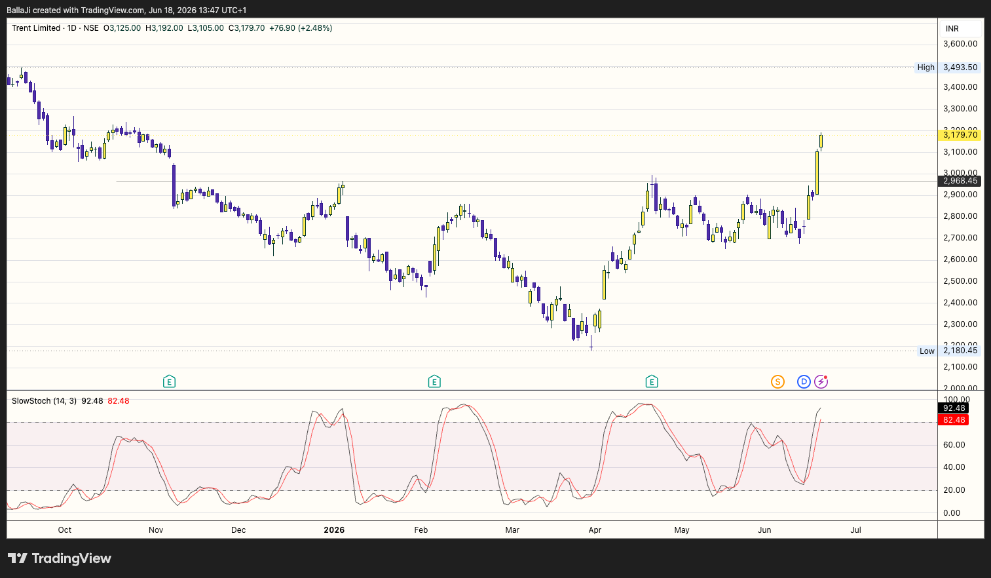Click the Low 2,180.45 price label

click(949, 351)
